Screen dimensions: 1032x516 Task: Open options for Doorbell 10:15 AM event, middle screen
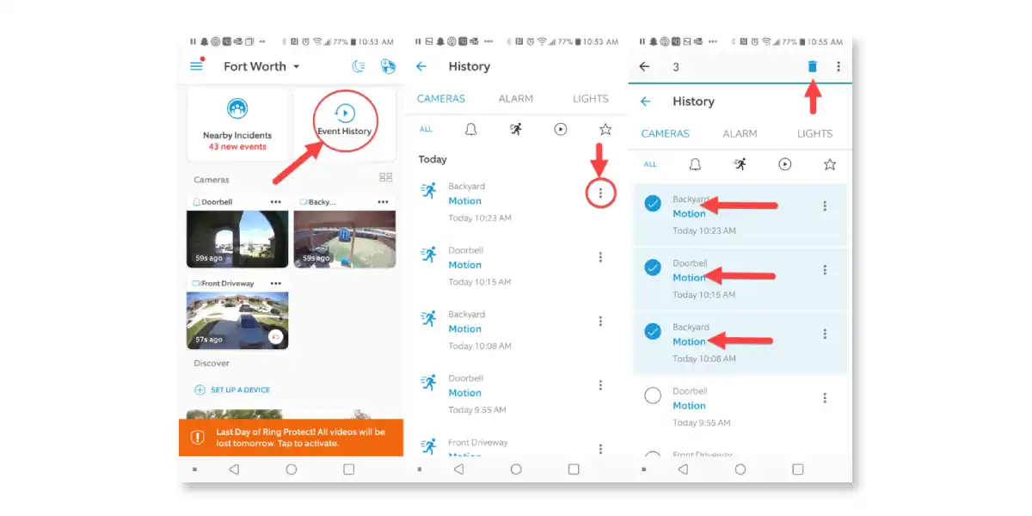tap(600, 257)
